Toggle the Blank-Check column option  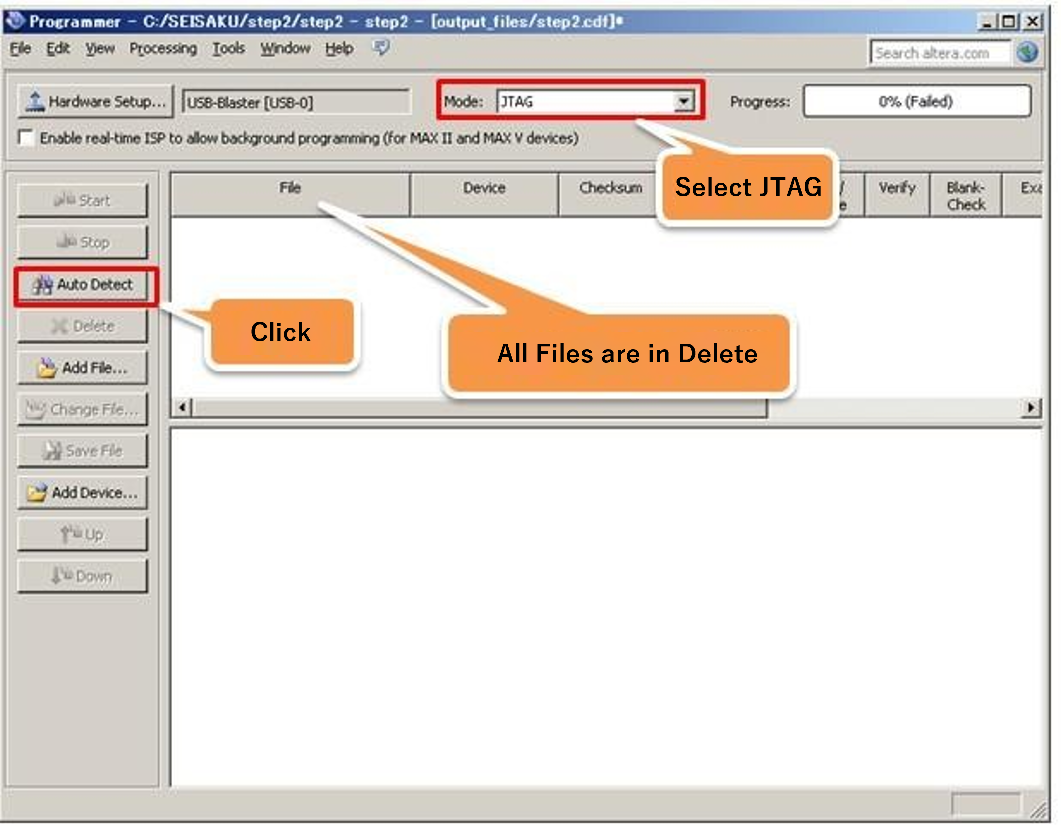pos(965,195)
